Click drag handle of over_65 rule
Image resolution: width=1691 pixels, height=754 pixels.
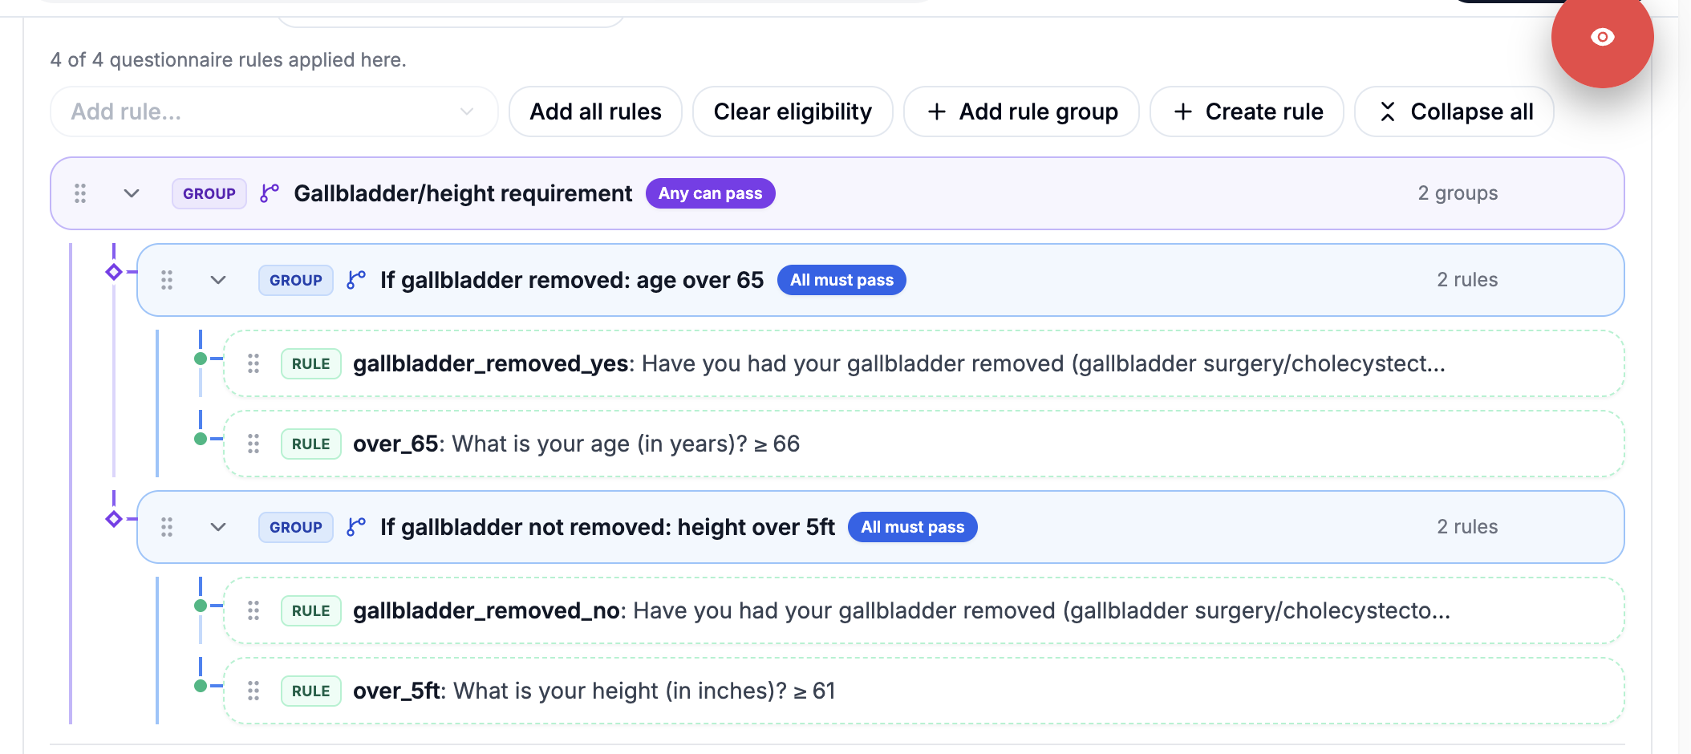click(253, 444)
